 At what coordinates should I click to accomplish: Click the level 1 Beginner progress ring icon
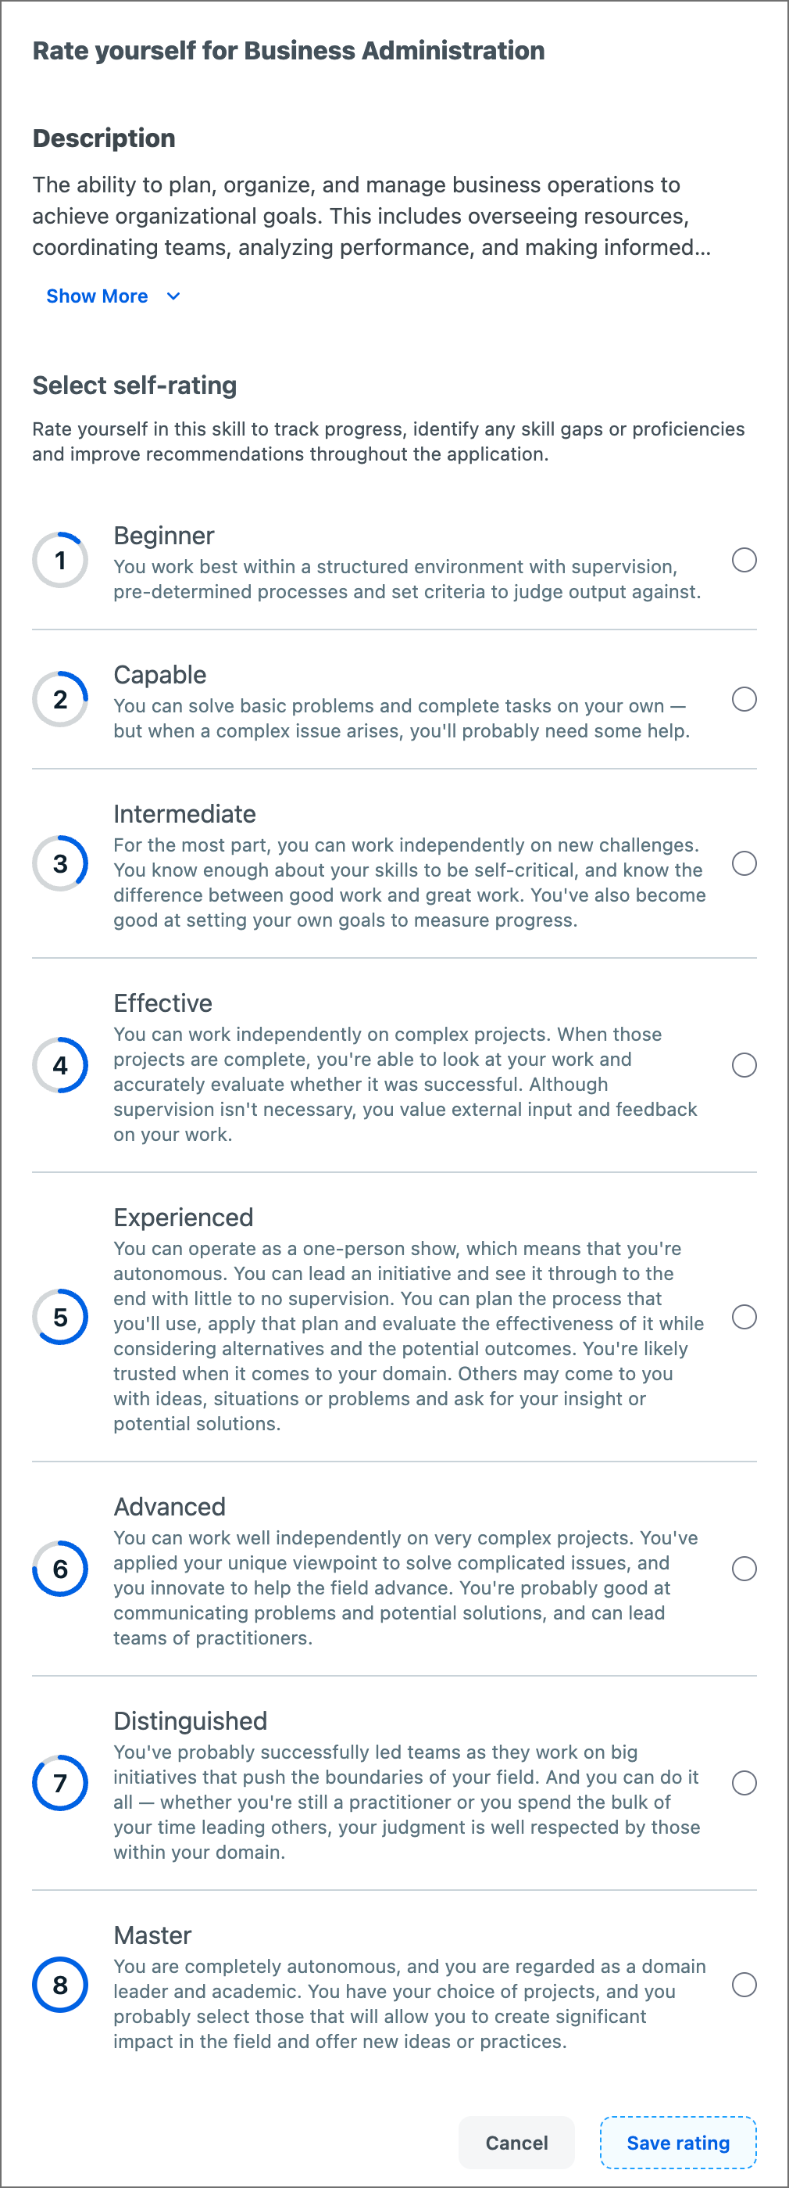[60, 560]
